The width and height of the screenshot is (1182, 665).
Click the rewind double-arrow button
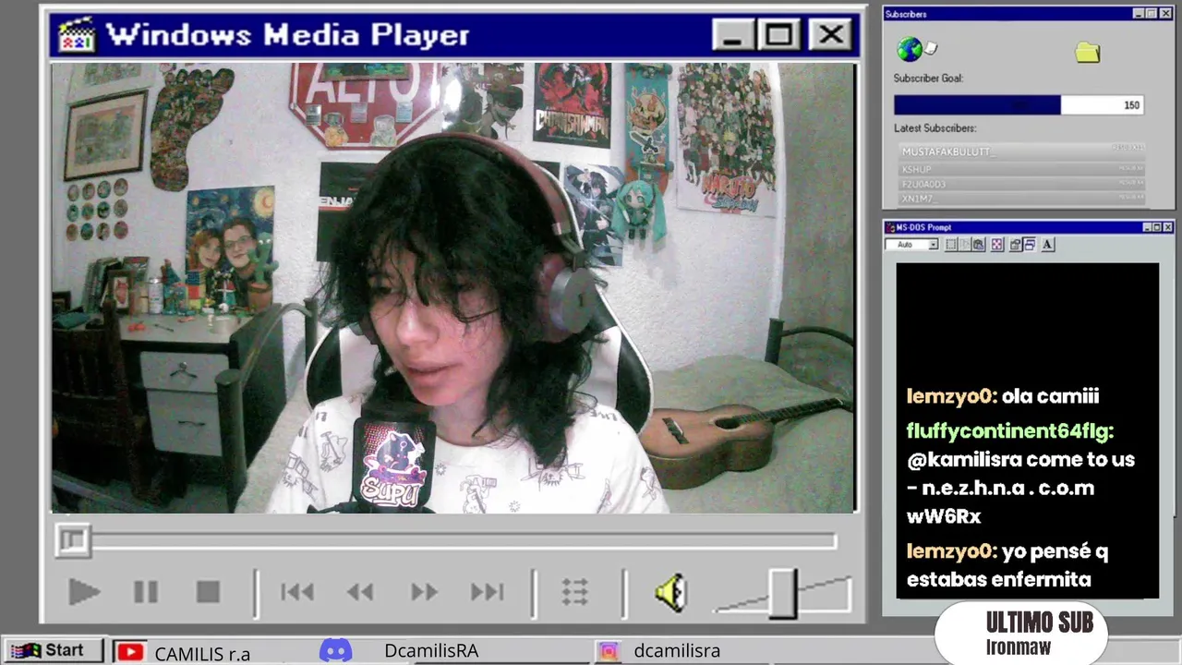click(x=359, y=592)
